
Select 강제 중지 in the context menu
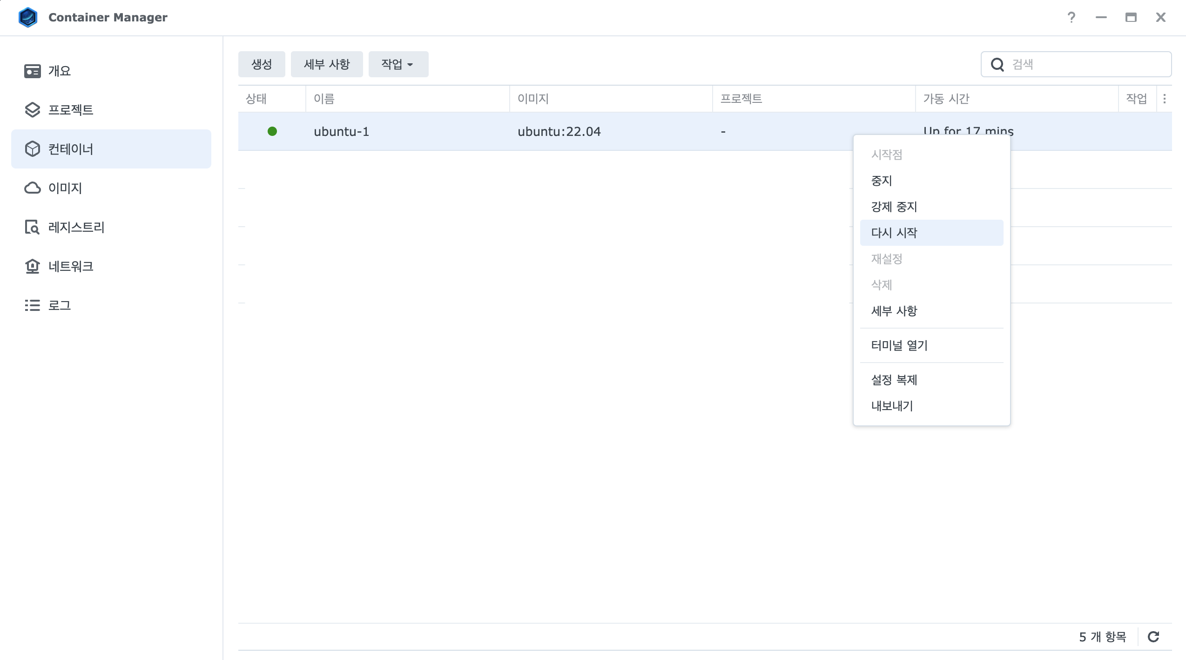point(894,207)
